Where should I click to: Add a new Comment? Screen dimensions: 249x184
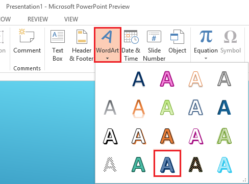click(27, 42)
